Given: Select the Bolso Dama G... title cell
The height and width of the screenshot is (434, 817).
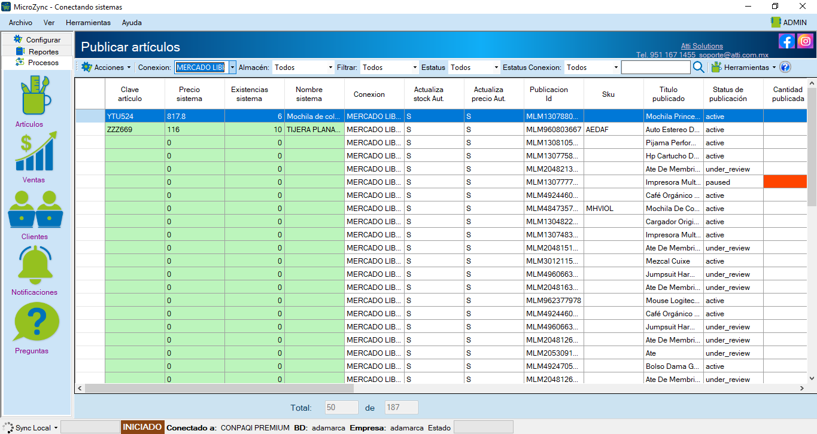Looking at the screenshot, I should click(x=674, y=366).
